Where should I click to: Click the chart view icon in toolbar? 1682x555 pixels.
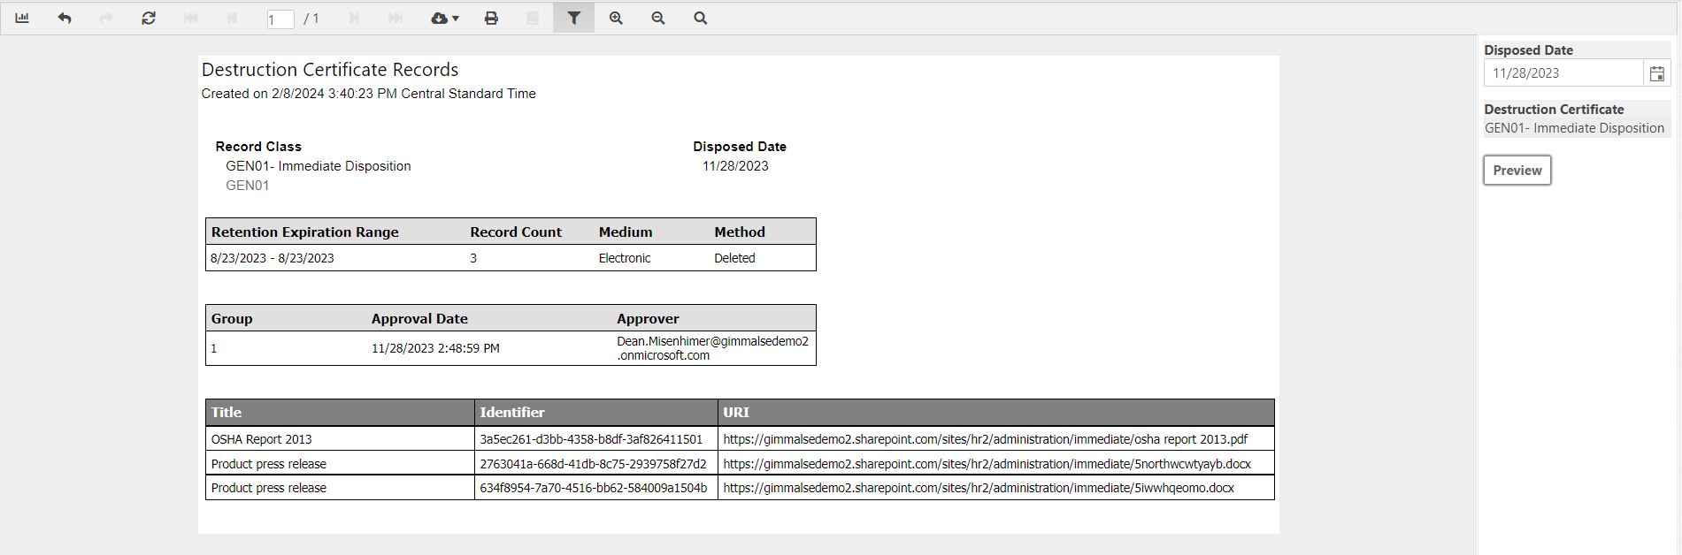(22, 18)
